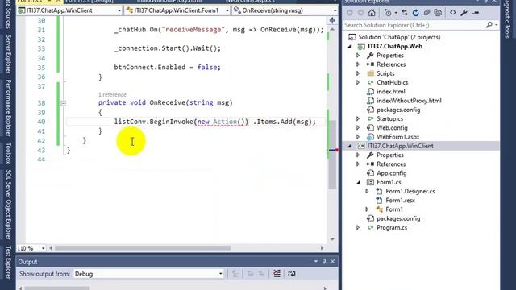Collapse the ITI37.ChatApp.Web project node
This screenshot has height=290, width=516.
349,47
